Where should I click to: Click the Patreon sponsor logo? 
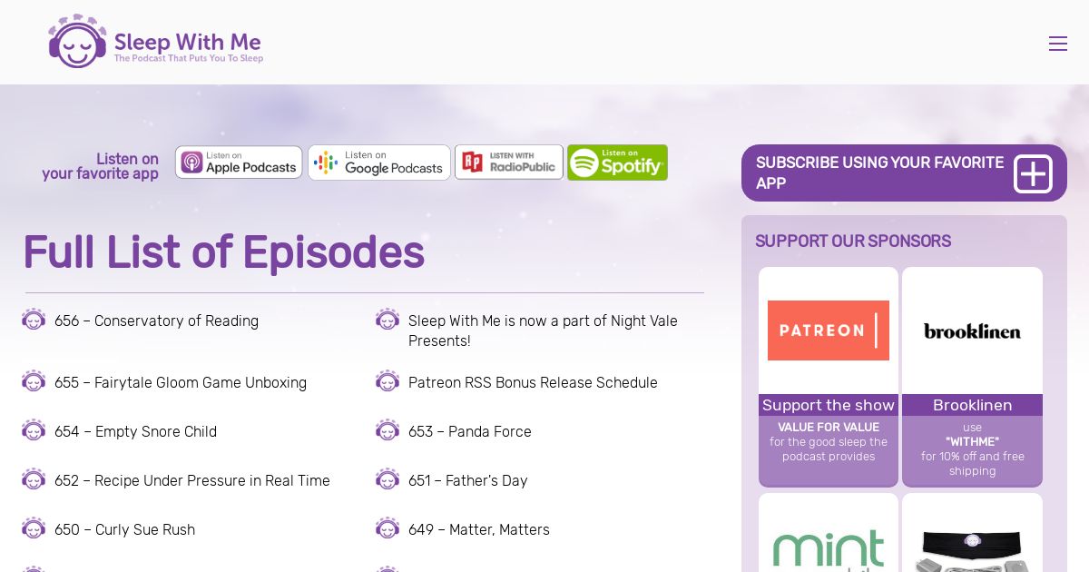coord(829,330)
